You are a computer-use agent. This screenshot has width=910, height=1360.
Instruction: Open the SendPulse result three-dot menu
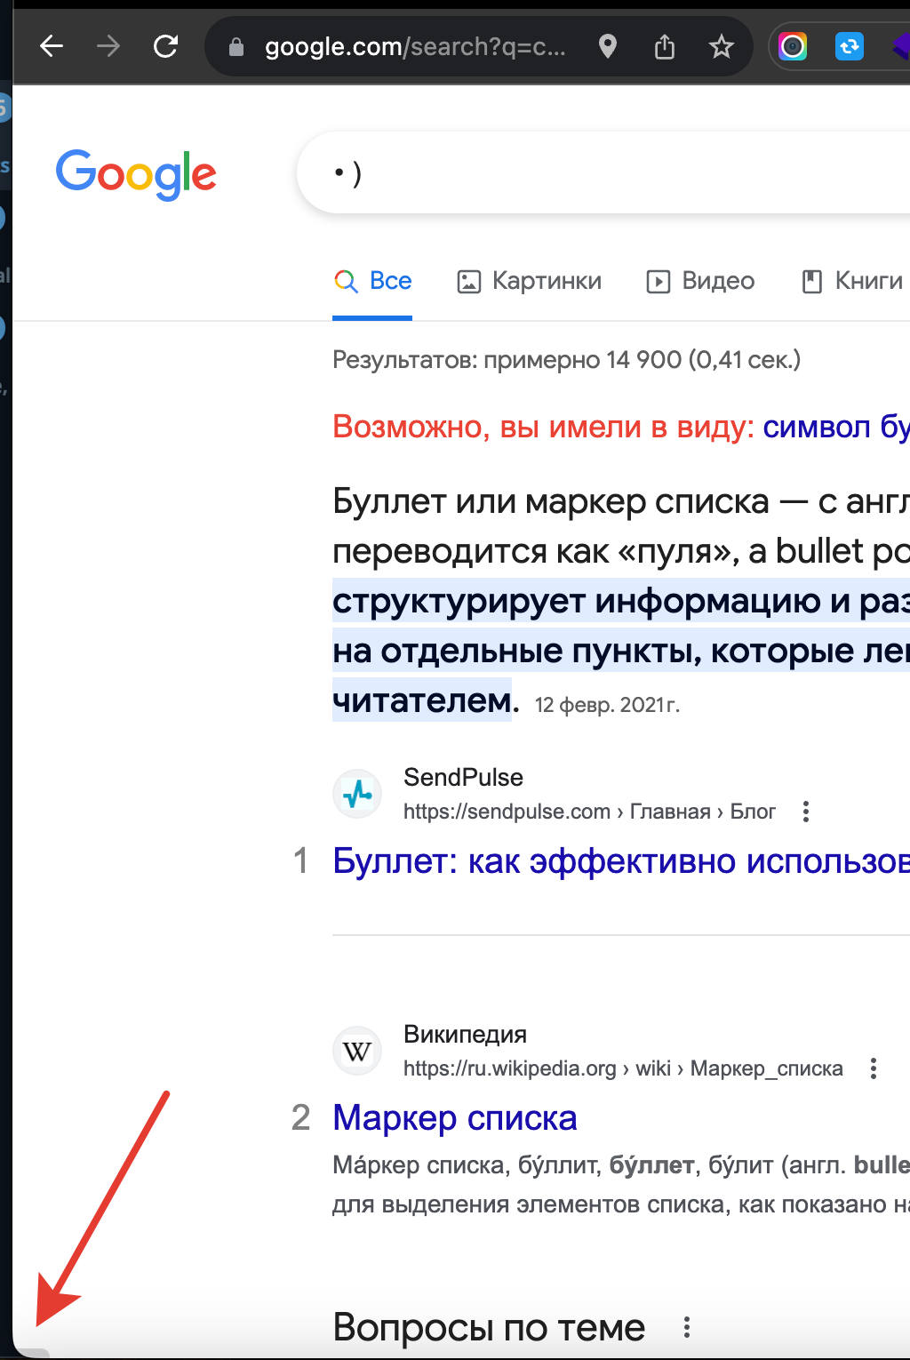(x=806, y=812)
